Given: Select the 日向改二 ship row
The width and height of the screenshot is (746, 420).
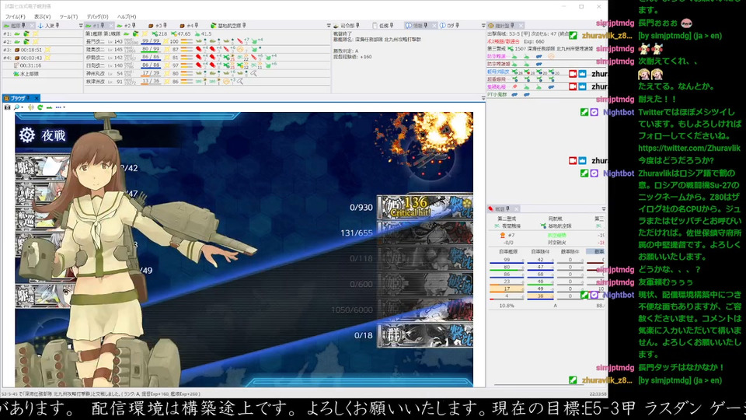Looking at the screenshot, I should click(207, 65).
